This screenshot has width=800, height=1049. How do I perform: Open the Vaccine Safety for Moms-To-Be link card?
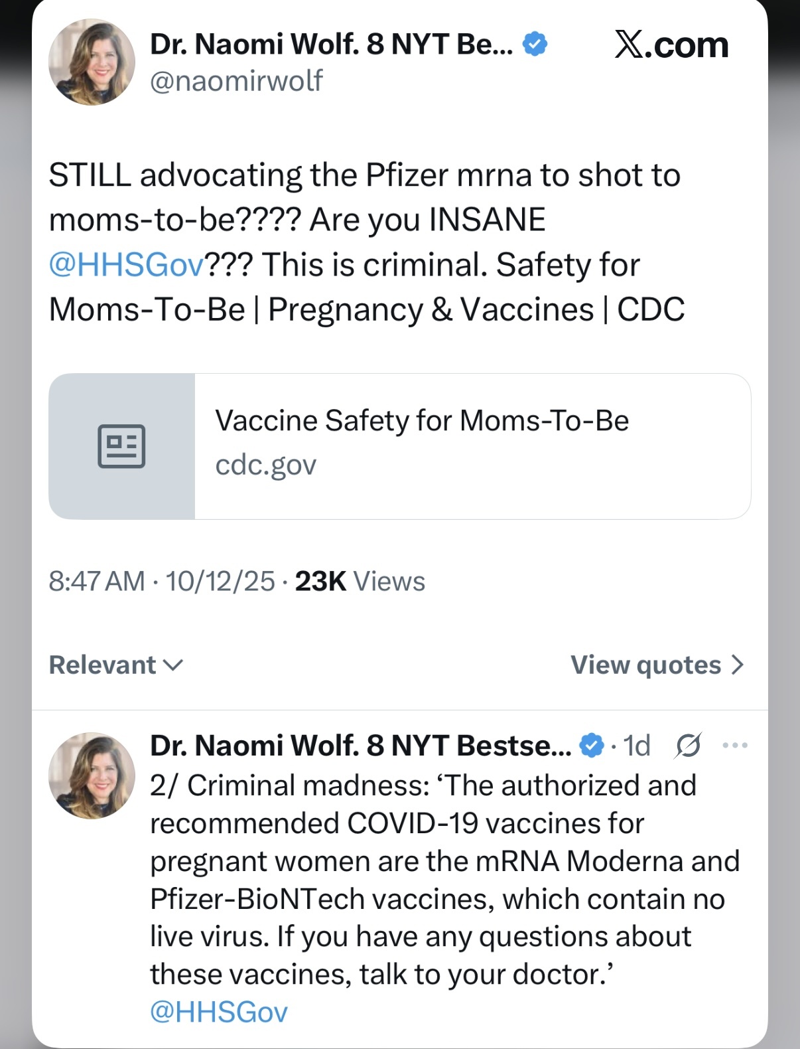click(x=422, y=421)
